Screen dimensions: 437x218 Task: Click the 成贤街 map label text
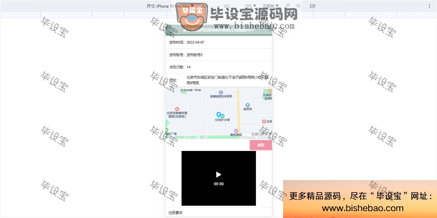click(x=248, y=109)
